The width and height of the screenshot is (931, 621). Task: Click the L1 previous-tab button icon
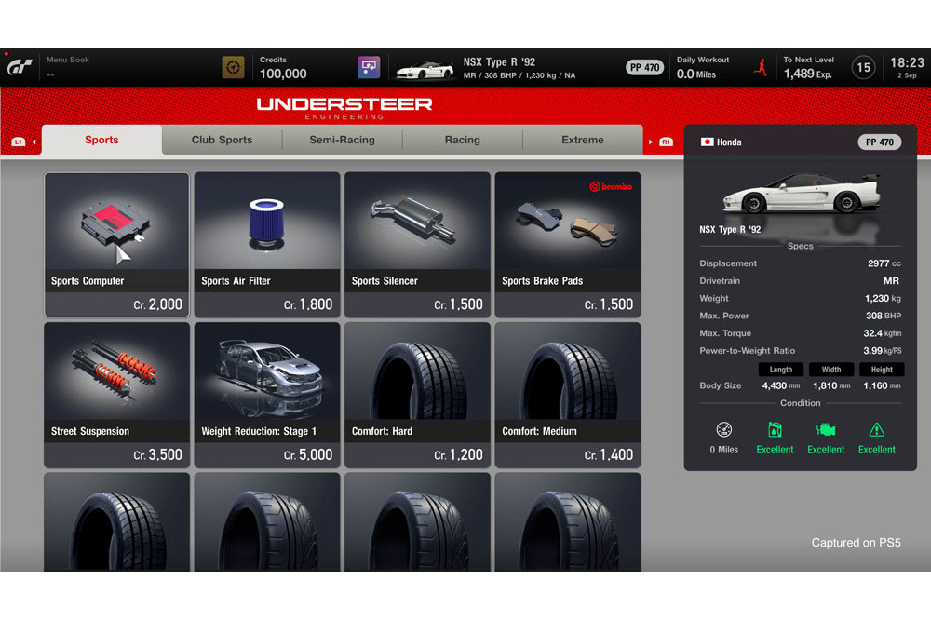19,142
